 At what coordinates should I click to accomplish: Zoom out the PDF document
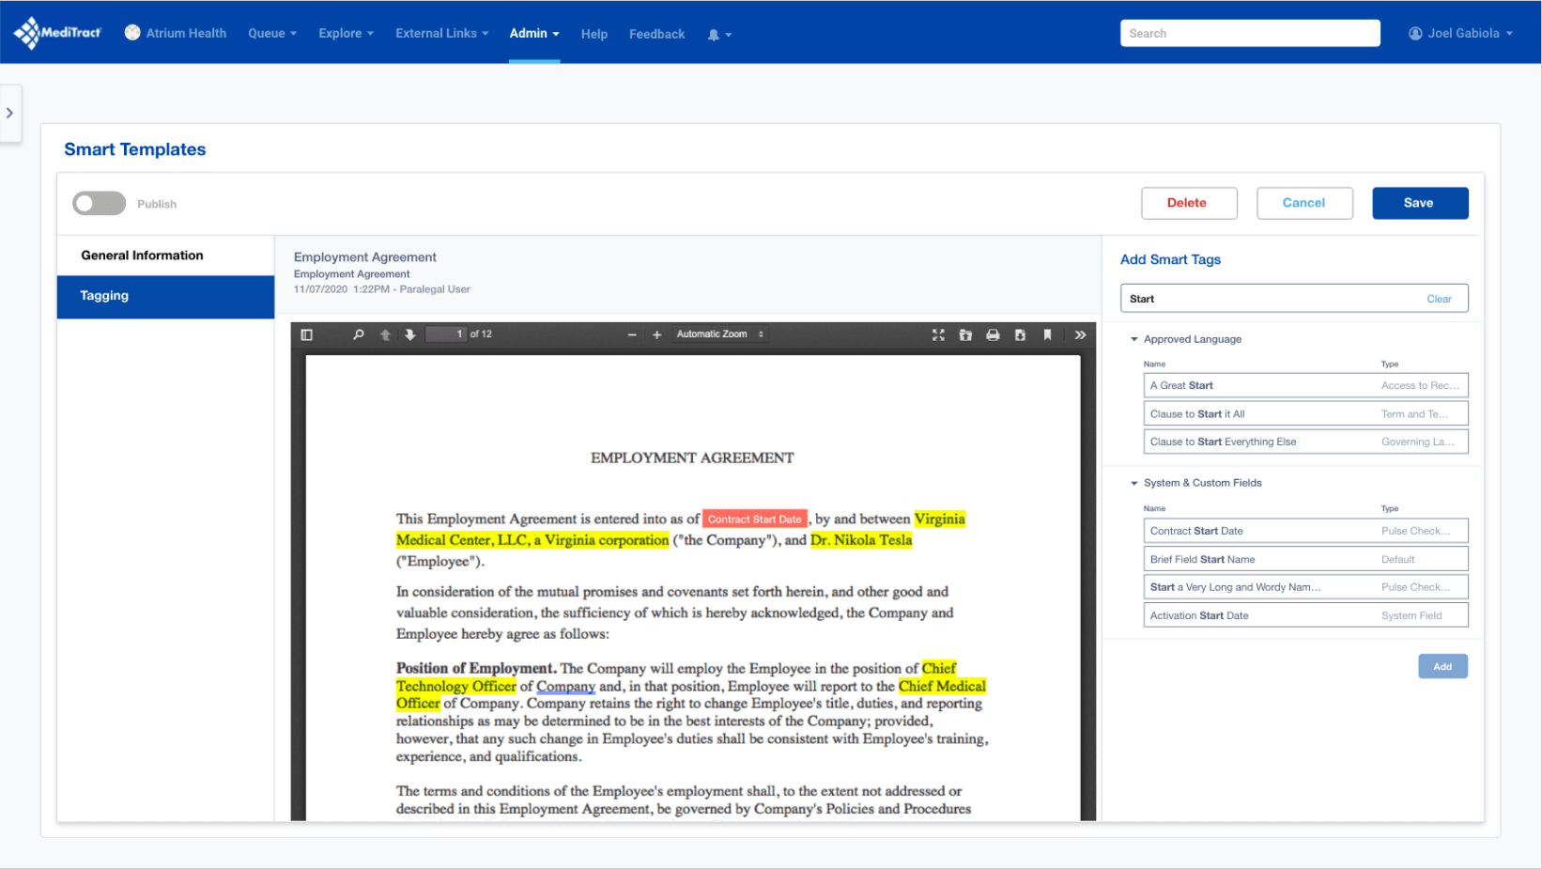(x=632, y=334)
